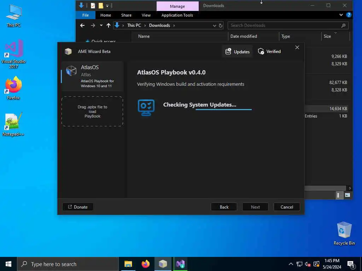Cancel the AME Wizard setup

(x=287, y=207)
